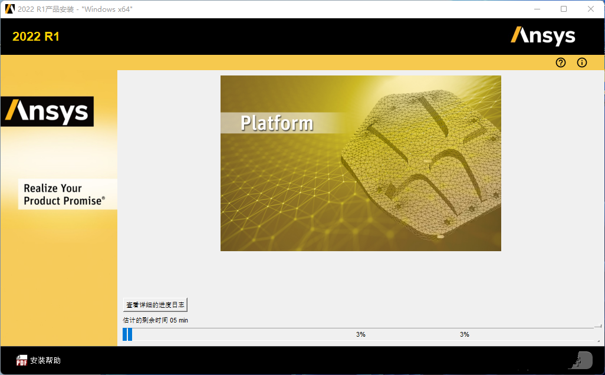Open the help question mark icon
Viewport: 605px width, 375px height.
(561, 63)
